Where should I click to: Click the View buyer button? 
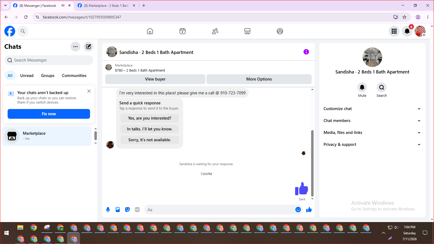[x=155, y=79]
